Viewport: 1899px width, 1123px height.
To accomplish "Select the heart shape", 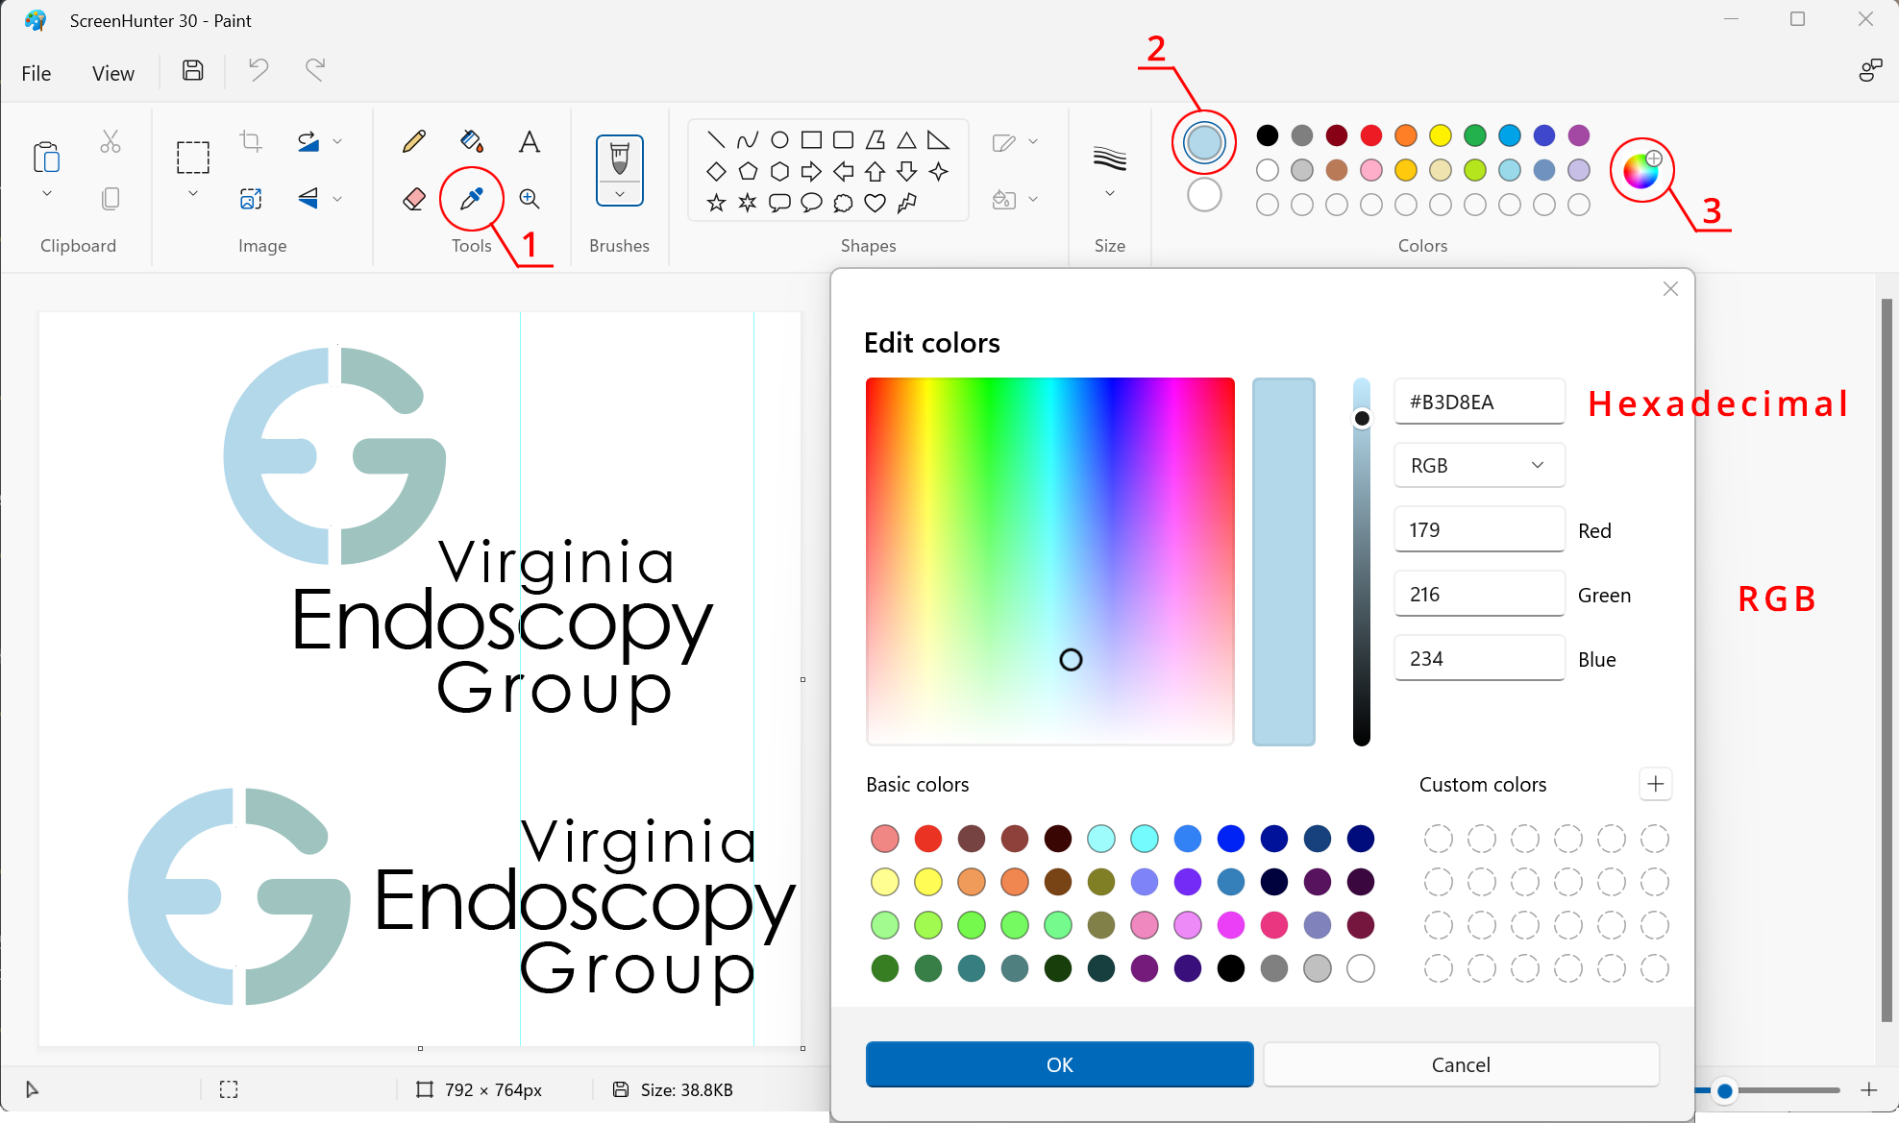I will (x=875, y=203).
